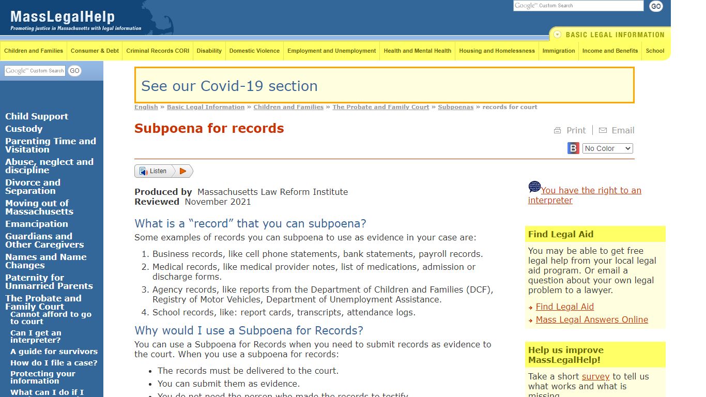
Task: Open You have the right to an interpreter
Action: (585, 195)
